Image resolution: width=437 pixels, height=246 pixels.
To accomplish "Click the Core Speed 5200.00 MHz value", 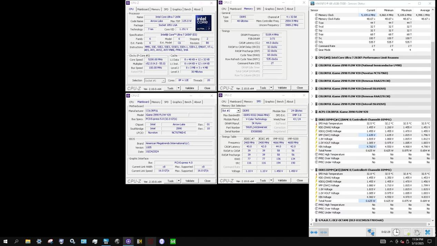I will pyautogui.click(x=155, y=60).
